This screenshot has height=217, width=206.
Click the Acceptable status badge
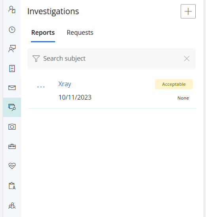point(174,84)
